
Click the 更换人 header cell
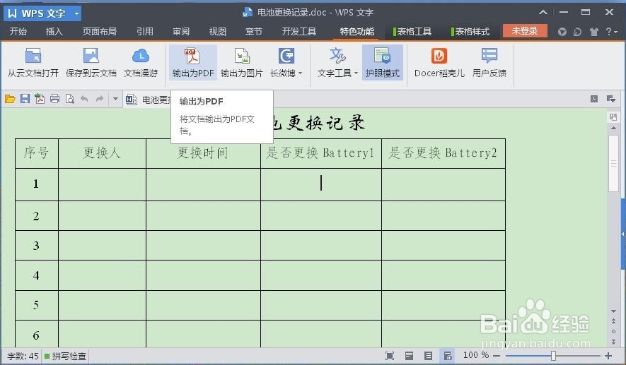[102, 153]
